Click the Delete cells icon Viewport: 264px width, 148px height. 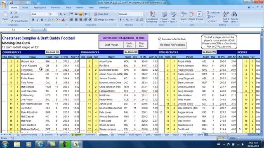pyautogui.click(x=191, y=14)
